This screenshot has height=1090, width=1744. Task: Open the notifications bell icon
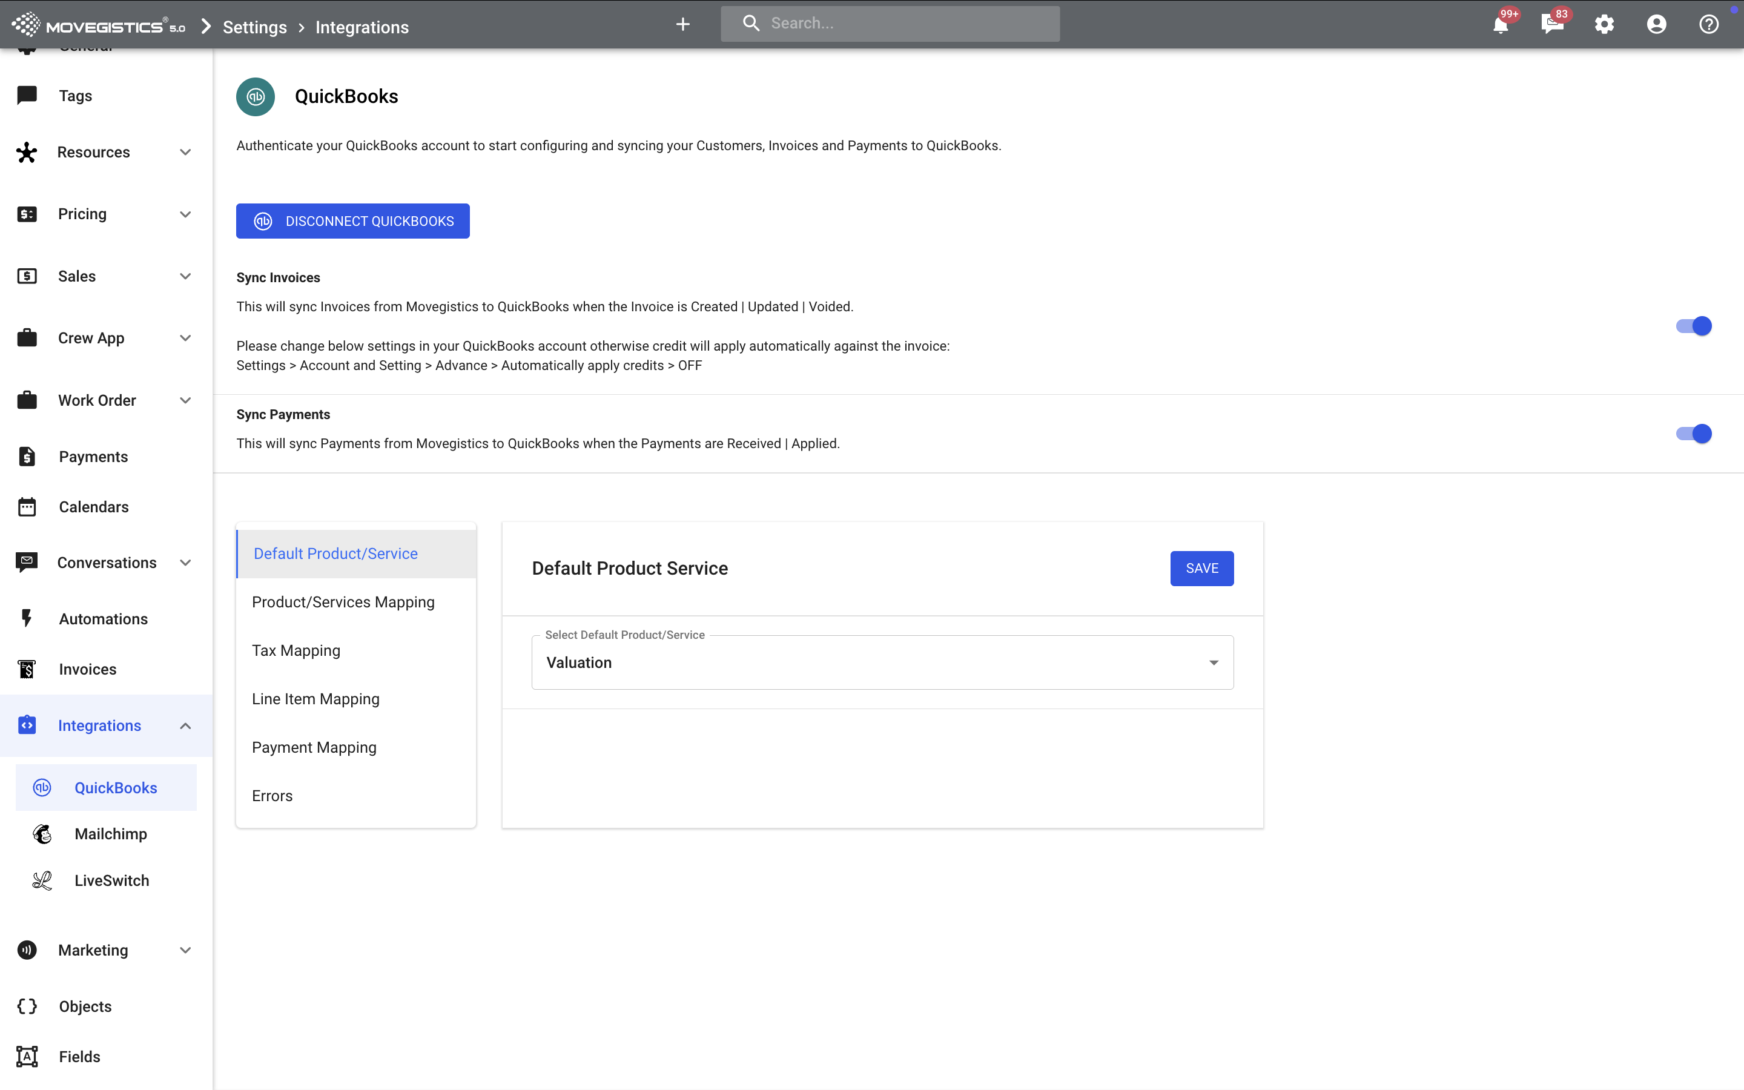point(1501,25)
